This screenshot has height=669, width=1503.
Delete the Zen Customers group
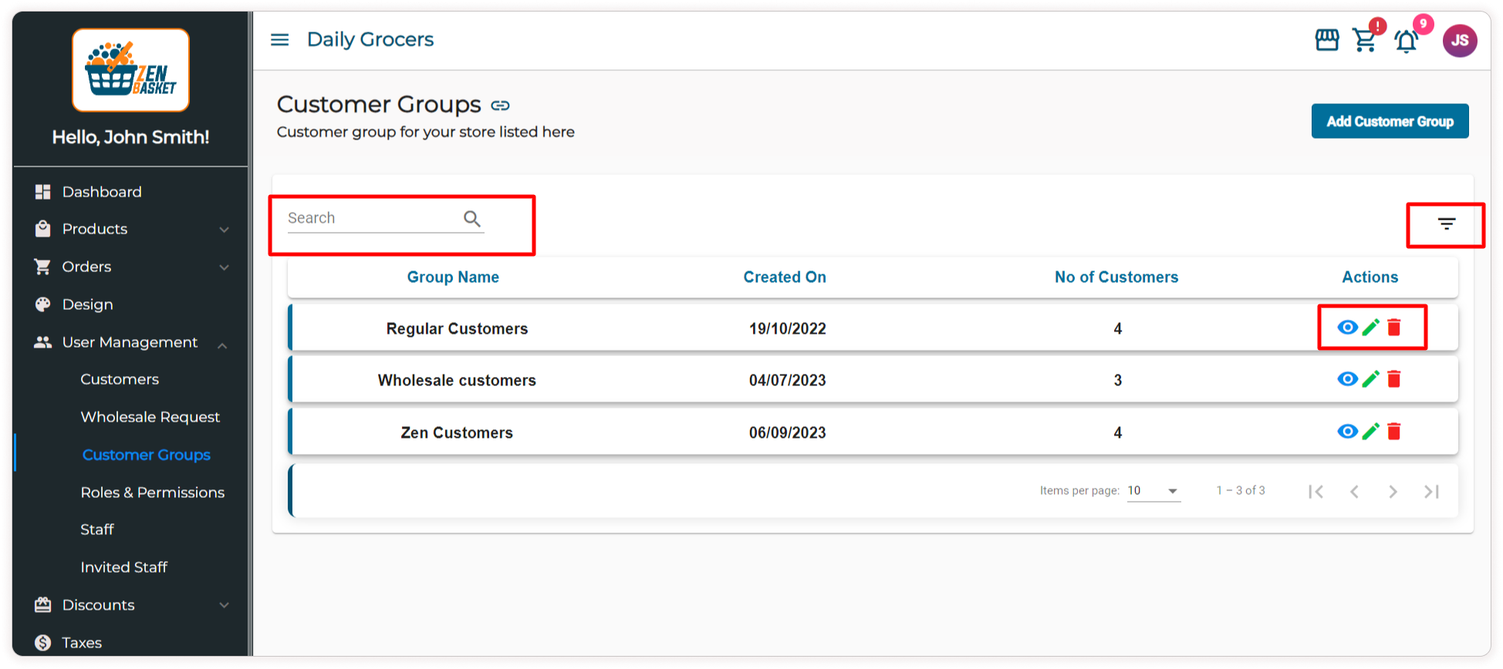pos(1393,432)
